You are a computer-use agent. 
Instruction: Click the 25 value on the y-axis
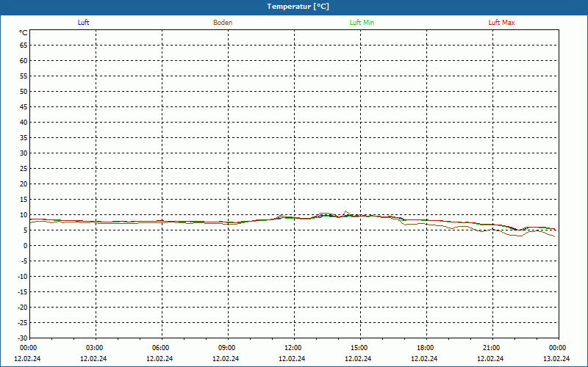(x=24, y=169)
